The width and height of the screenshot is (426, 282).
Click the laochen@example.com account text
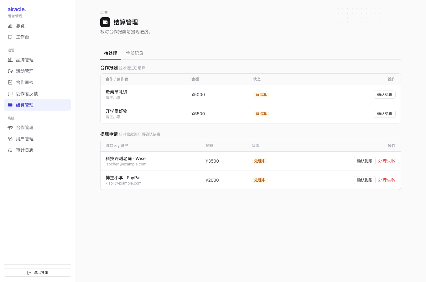[126, 164]
